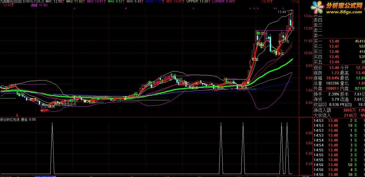Click the 换手 2.39% turnover value
This screenshot has width=365, height=177.
(x=333, y=94)
